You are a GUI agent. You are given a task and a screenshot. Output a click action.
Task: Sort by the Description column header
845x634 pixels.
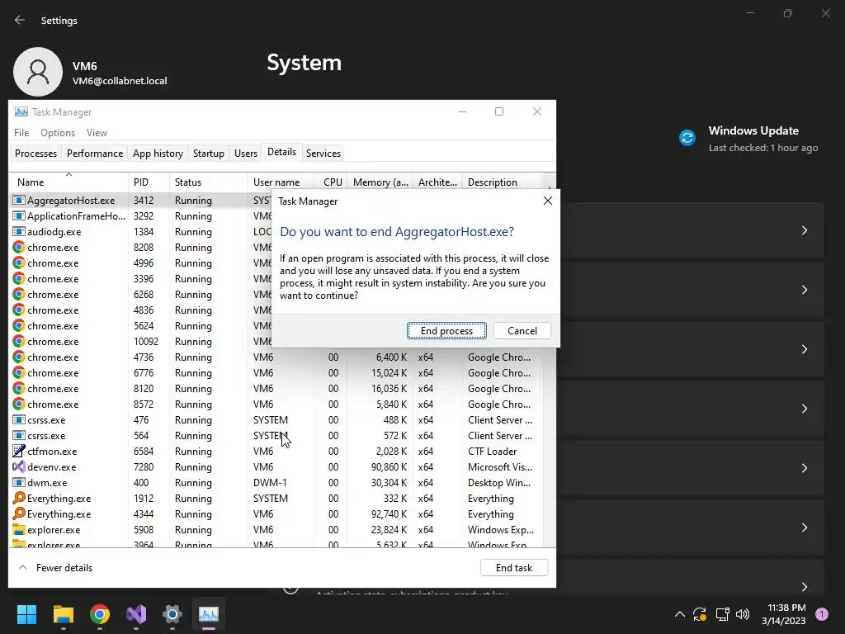pos(503,182)
